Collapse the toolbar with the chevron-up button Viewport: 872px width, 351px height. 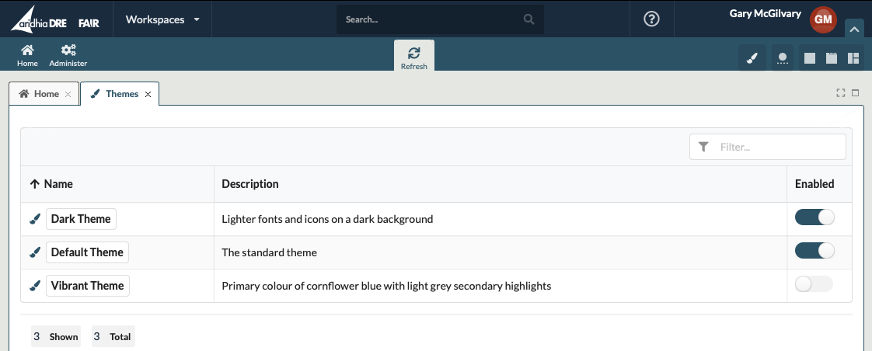tap(853, 30)
